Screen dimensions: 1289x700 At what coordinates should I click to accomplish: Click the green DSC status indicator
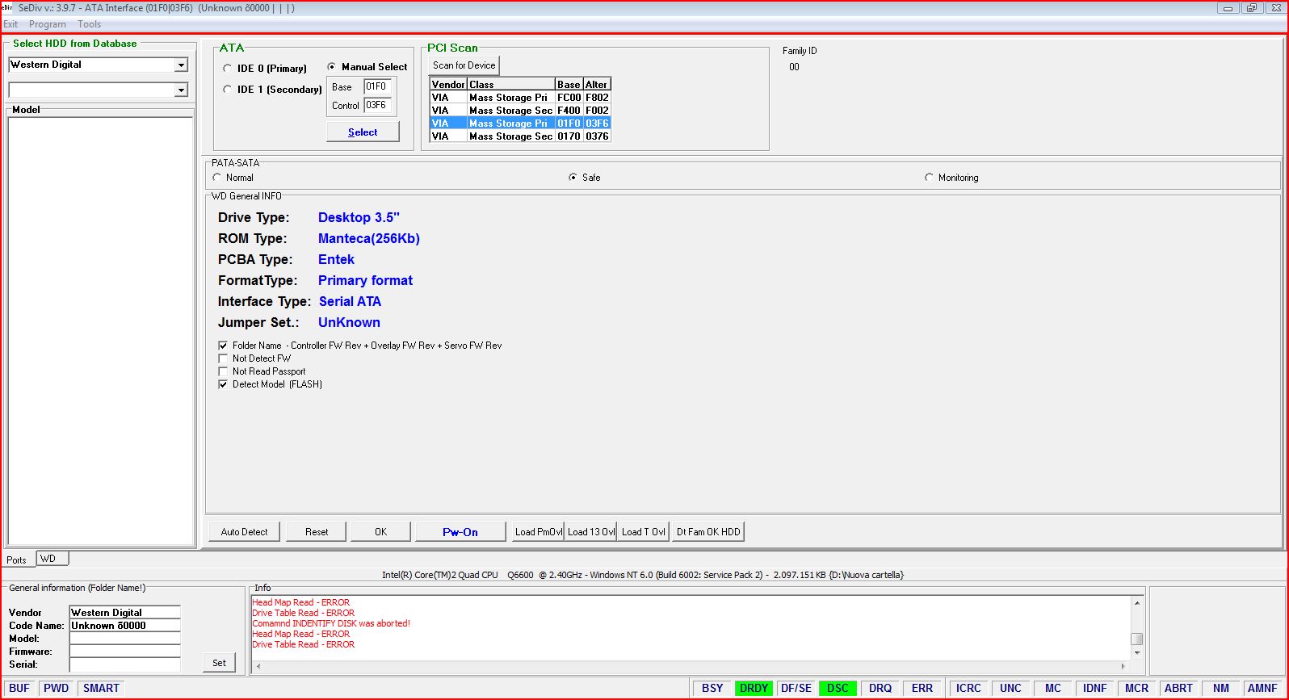[838, 688]
